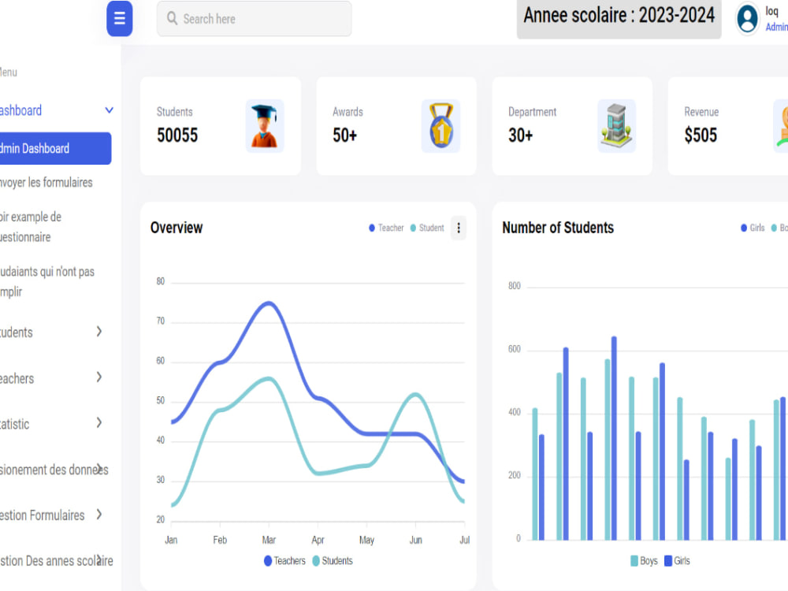Open Envoyer les formulaires menu item
Screen dimensions: 788x591
point(46,183)
